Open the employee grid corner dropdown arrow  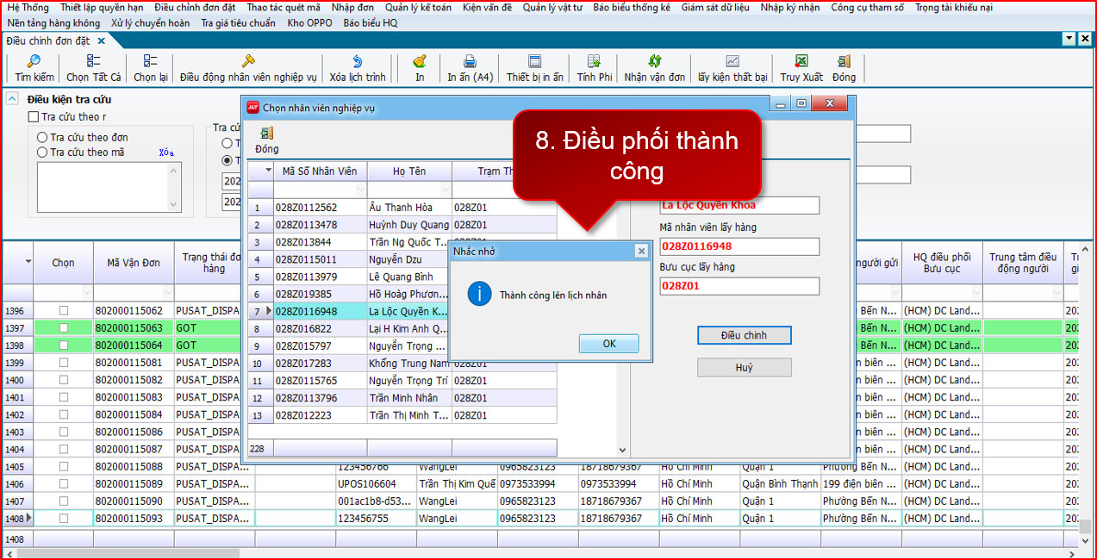268,171
